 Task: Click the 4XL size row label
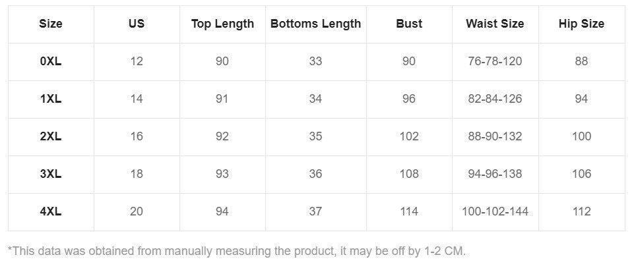(x=51, y=211)
